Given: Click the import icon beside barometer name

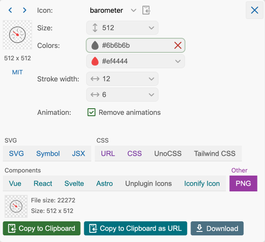Looking at the screenshot, I should (146, 10).
